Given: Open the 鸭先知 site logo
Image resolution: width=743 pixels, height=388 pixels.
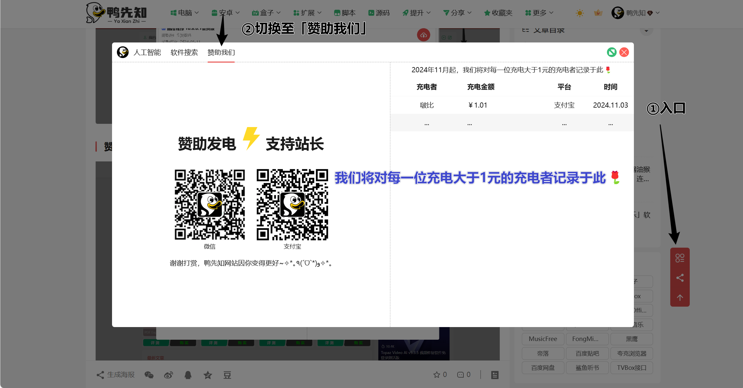Looking at the screenshot, I should point(116,13).
